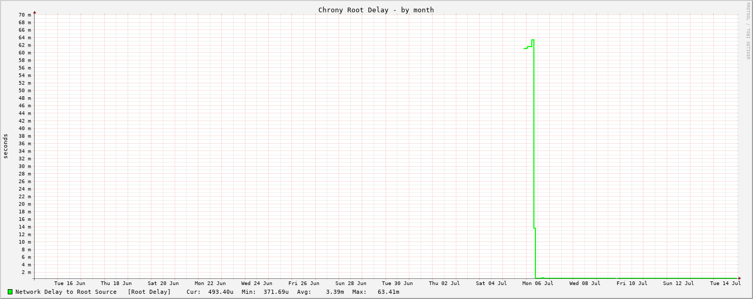This screenshot has height=299, width=753.
Task: Click the '56 m' y-axis tick label
Action: (x=25, y=68)
